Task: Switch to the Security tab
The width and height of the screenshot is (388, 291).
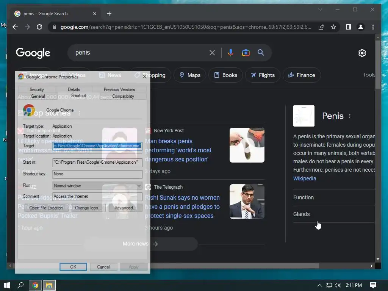Action: 37,89
